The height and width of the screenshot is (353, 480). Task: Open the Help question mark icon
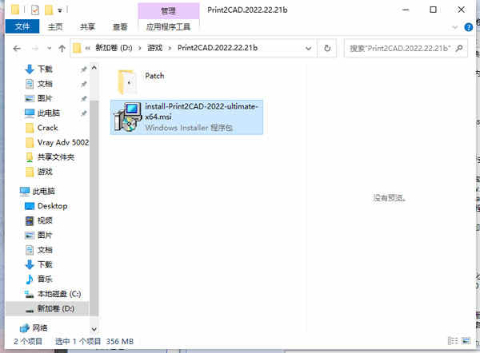tap(468, 27)
